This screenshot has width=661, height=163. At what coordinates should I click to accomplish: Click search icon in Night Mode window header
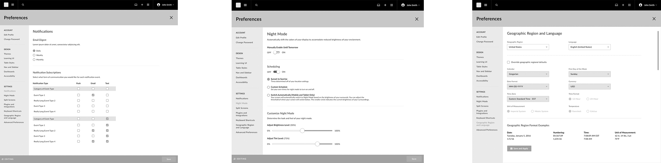[256, 5]
